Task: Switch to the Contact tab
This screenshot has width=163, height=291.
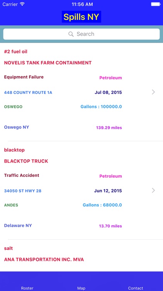Action: click(x=136, y=288)
